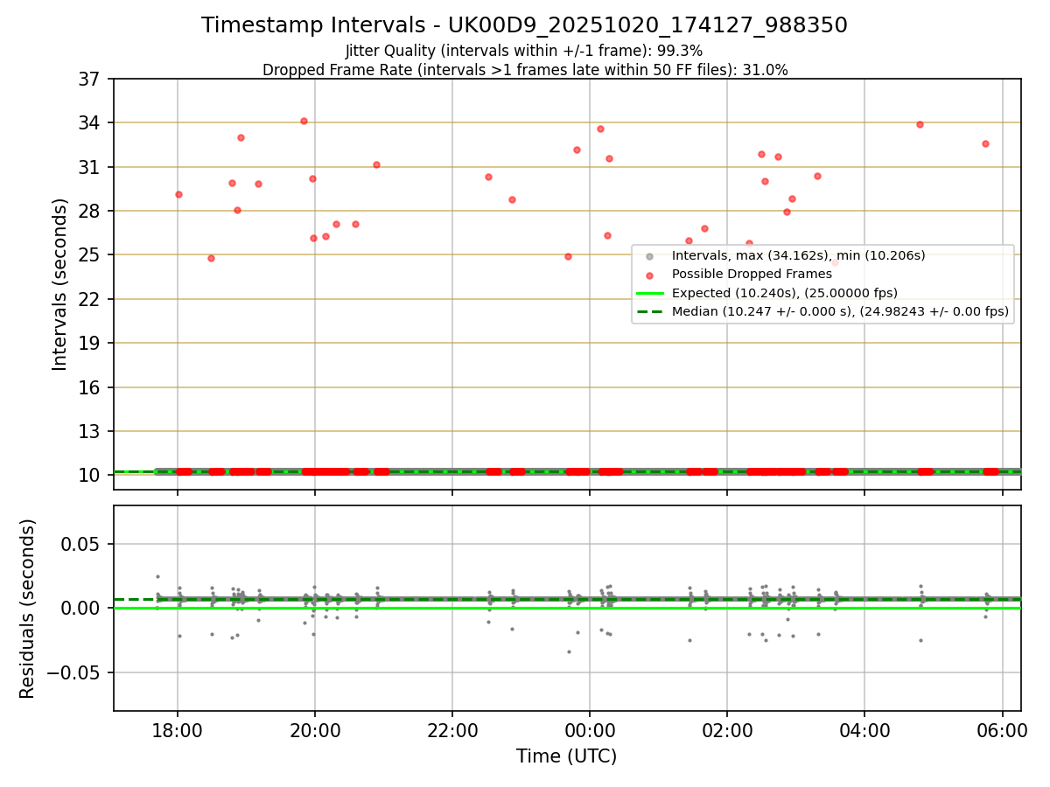
Task: Click legend entry 'Possible Dropped Frames'
Action: click(x=752, y=274)
